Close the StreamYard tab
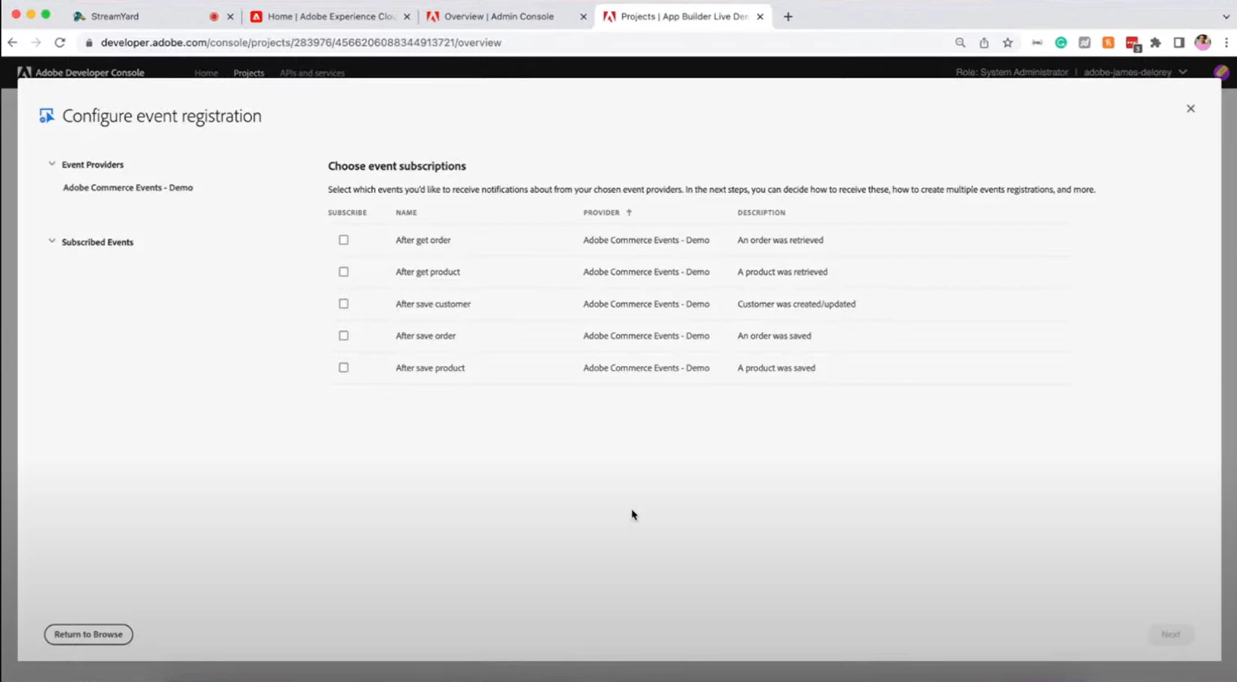 pos(230,16)
